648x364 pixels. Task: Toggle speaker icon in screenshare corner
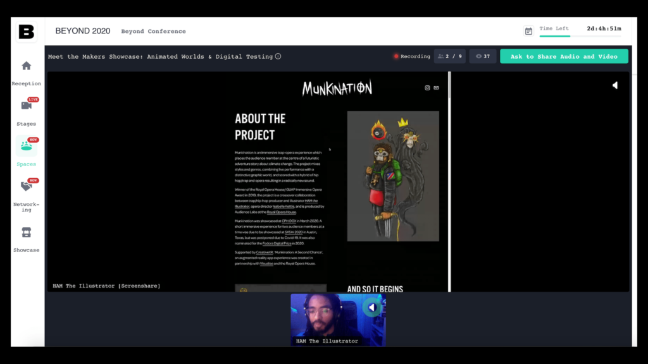(x=615, y=85)
